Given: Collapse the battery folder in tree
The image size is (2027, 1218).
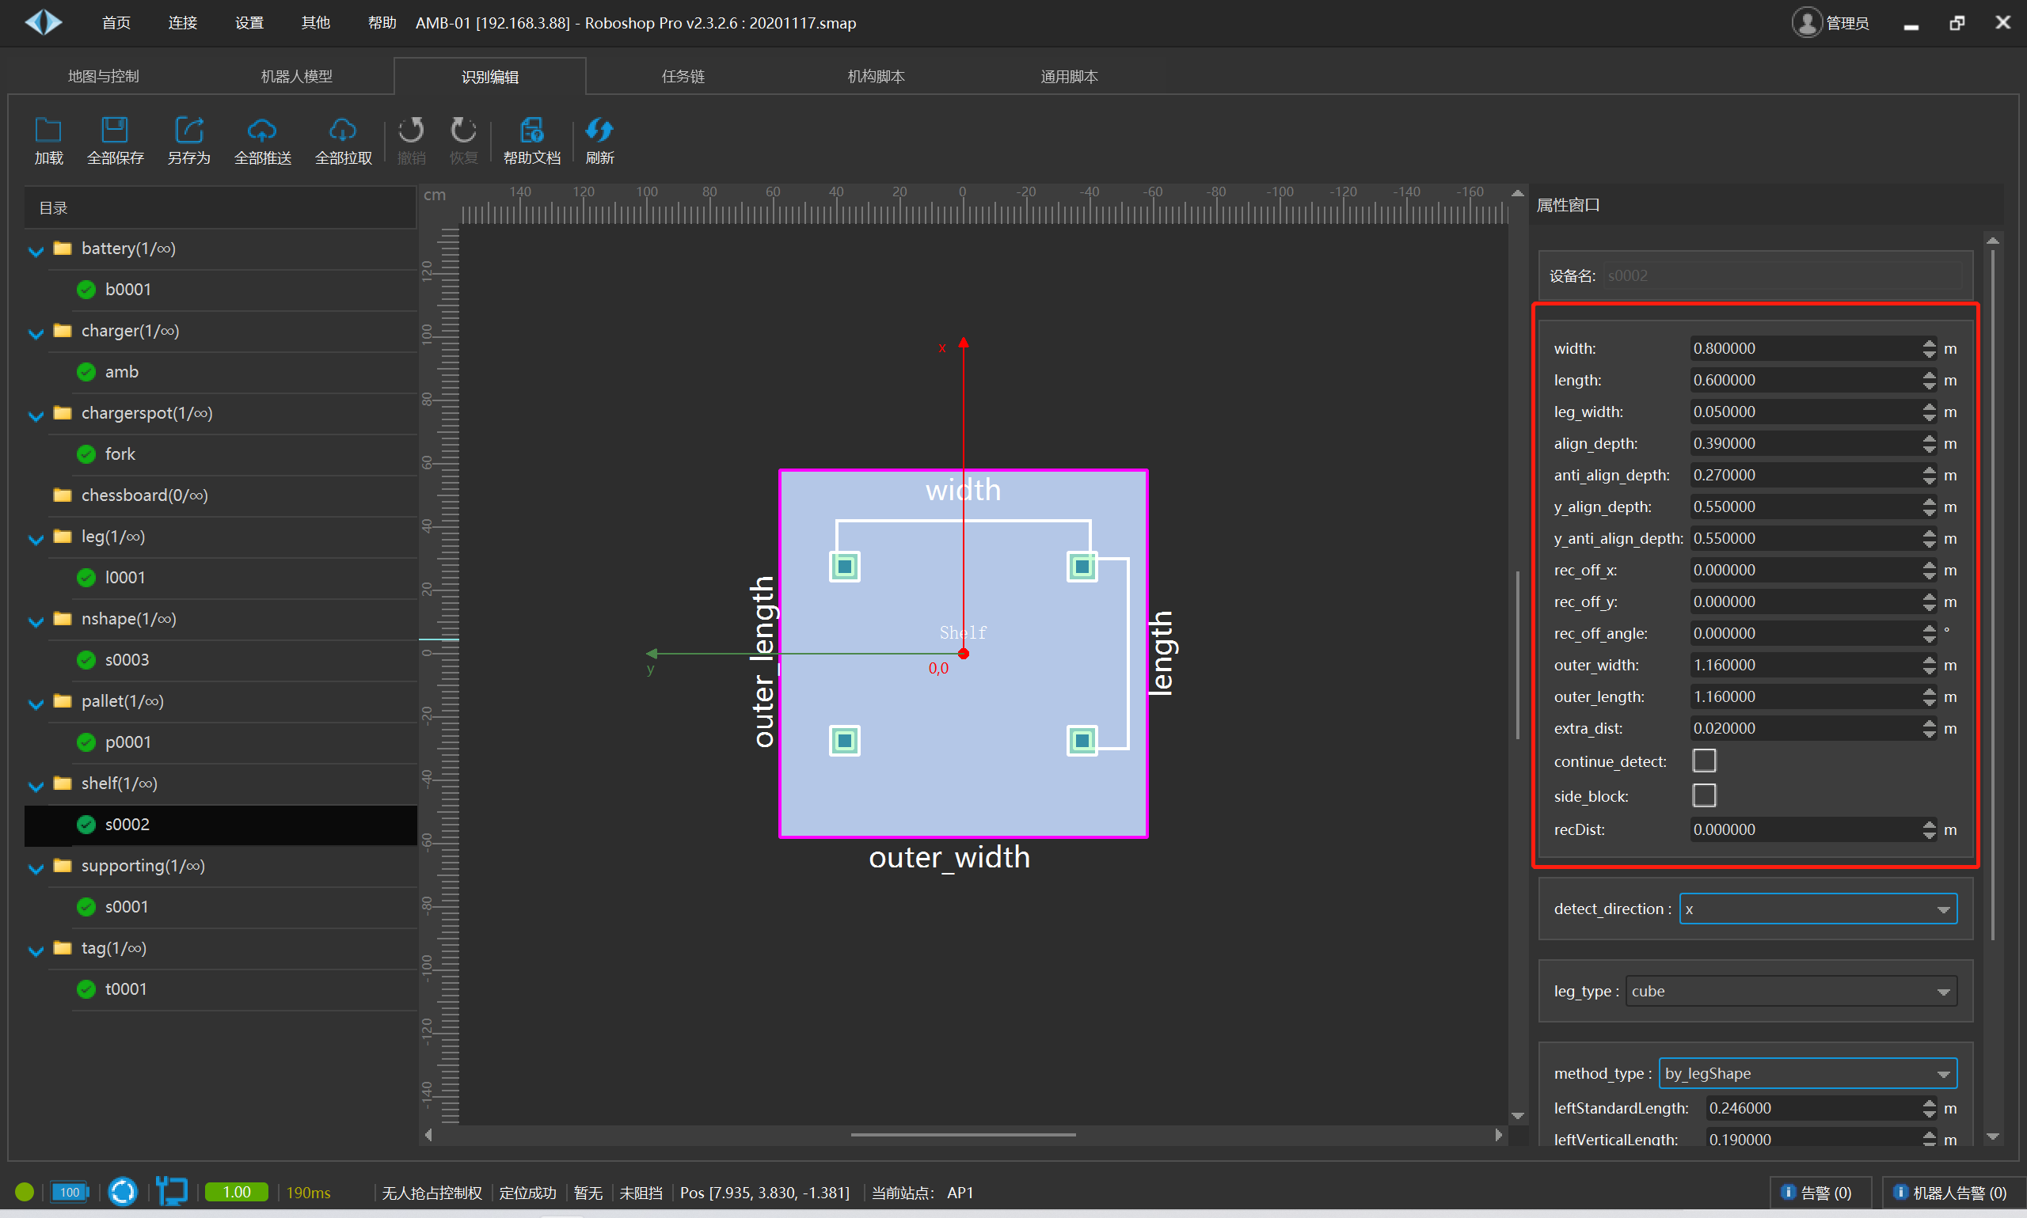Looking at the screenshot, I should (36, 249).
